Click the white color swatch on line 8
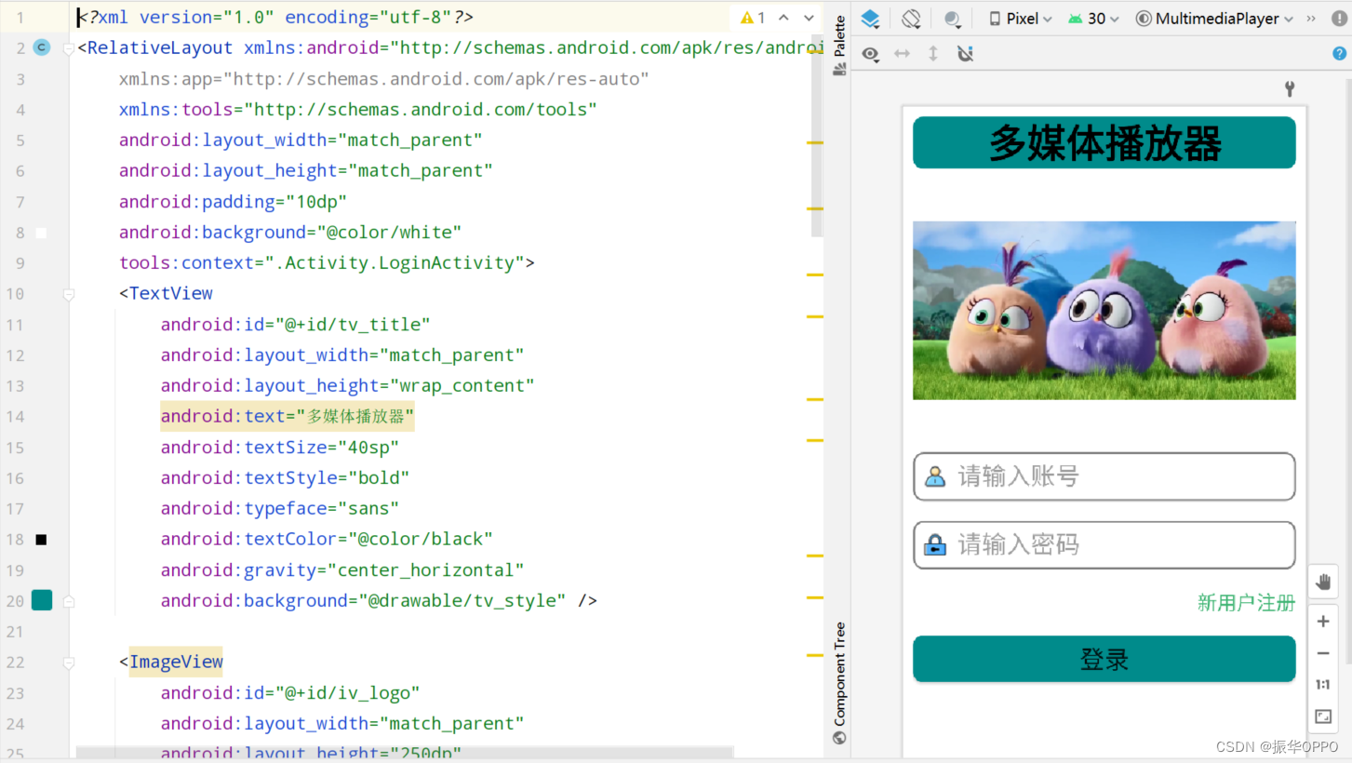The height and width of the screenshot is (763, 1352). 41,233
